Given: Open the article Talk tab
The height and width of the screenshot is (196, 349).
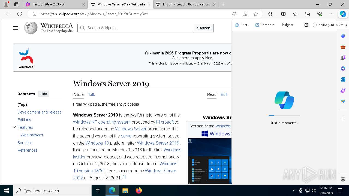Looking at the screenshot, I should click(92, 94).
